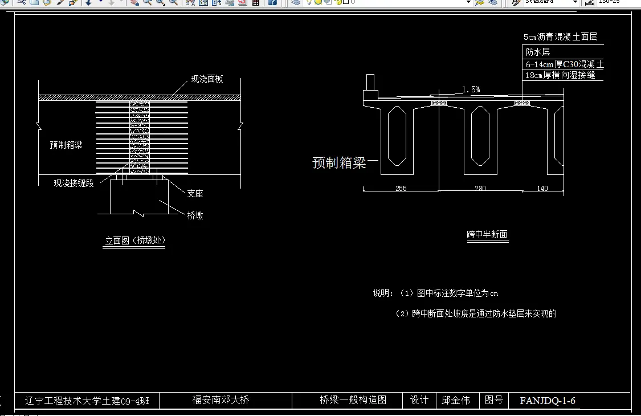Open the QuickCalc calculator icon
The height and width of the screenshot is (416, 641).
coord(256,2)
